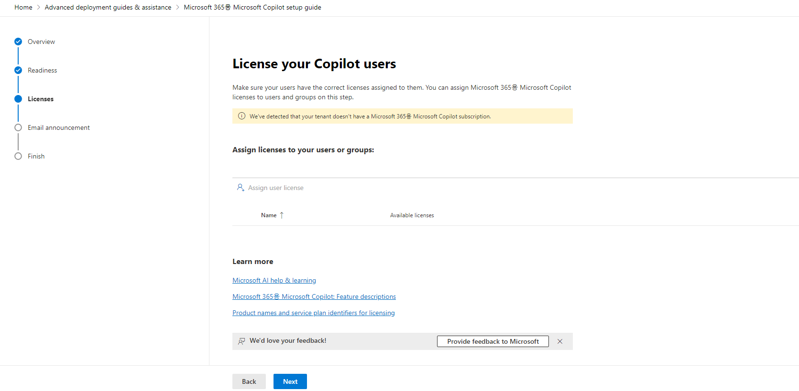Click the Overview step checkmark icon
The width and height of the screenshot is (799, 391).
pyautogui.click(x=18, y=42)
